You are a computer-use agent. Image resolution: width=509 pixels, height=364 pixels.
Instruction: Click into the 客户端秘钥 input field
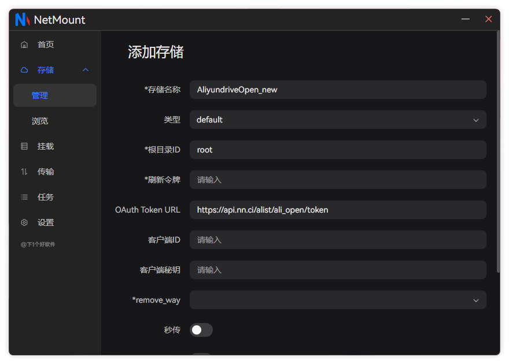(338, 270)
